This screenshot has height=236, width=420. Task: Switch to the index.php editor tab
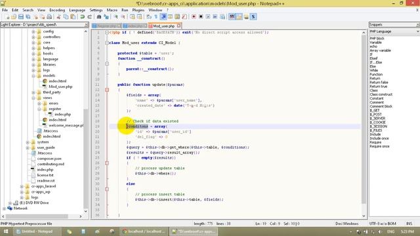135,26
